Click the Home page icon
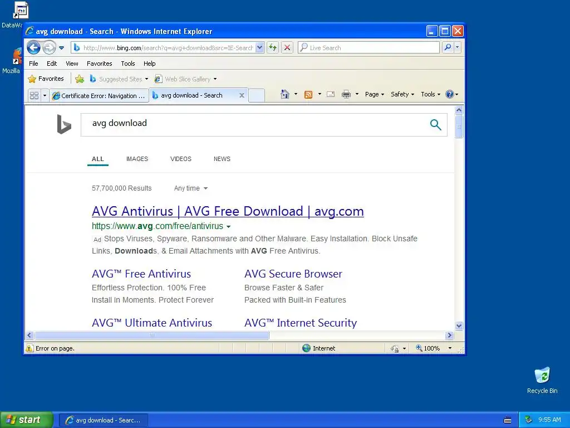 point(285,94)
